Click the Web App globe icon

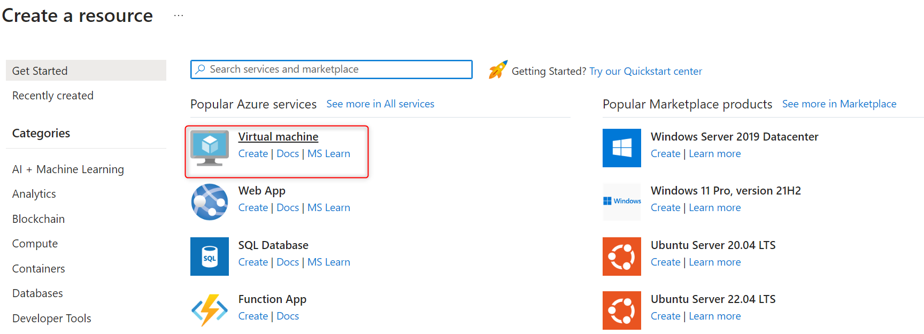coord(210,202)
